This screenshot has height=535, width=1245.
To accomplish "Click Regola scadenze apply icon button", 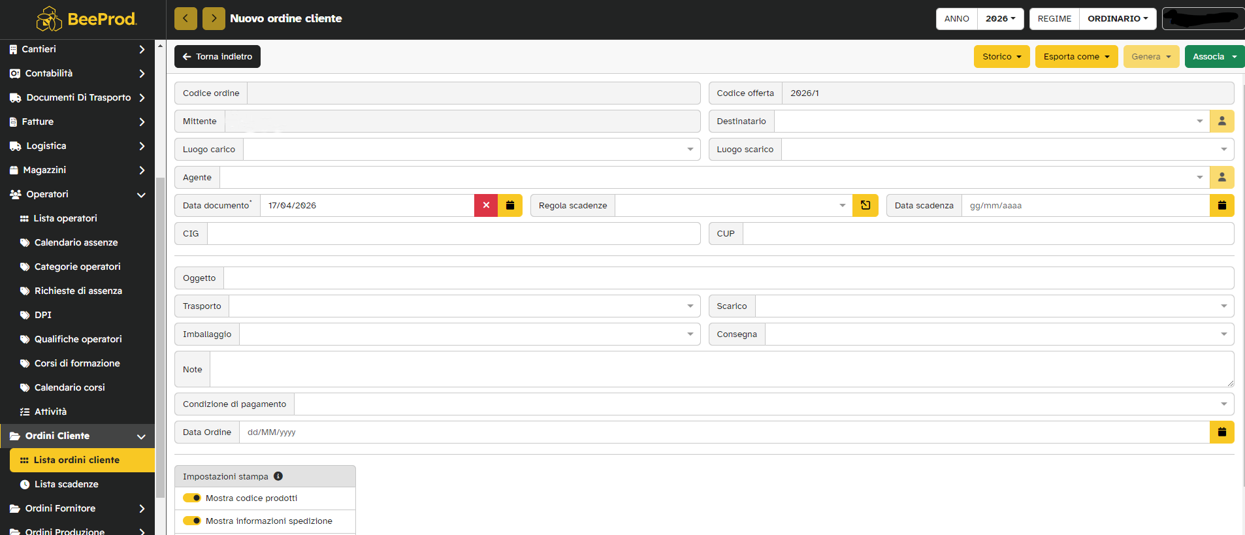I will point(865,205).
